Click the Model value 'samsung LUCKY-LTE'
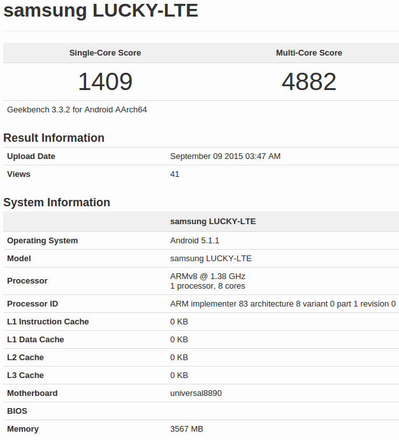Image resolution: width=399 pixels, height=440 pixels. coord(211,259)
